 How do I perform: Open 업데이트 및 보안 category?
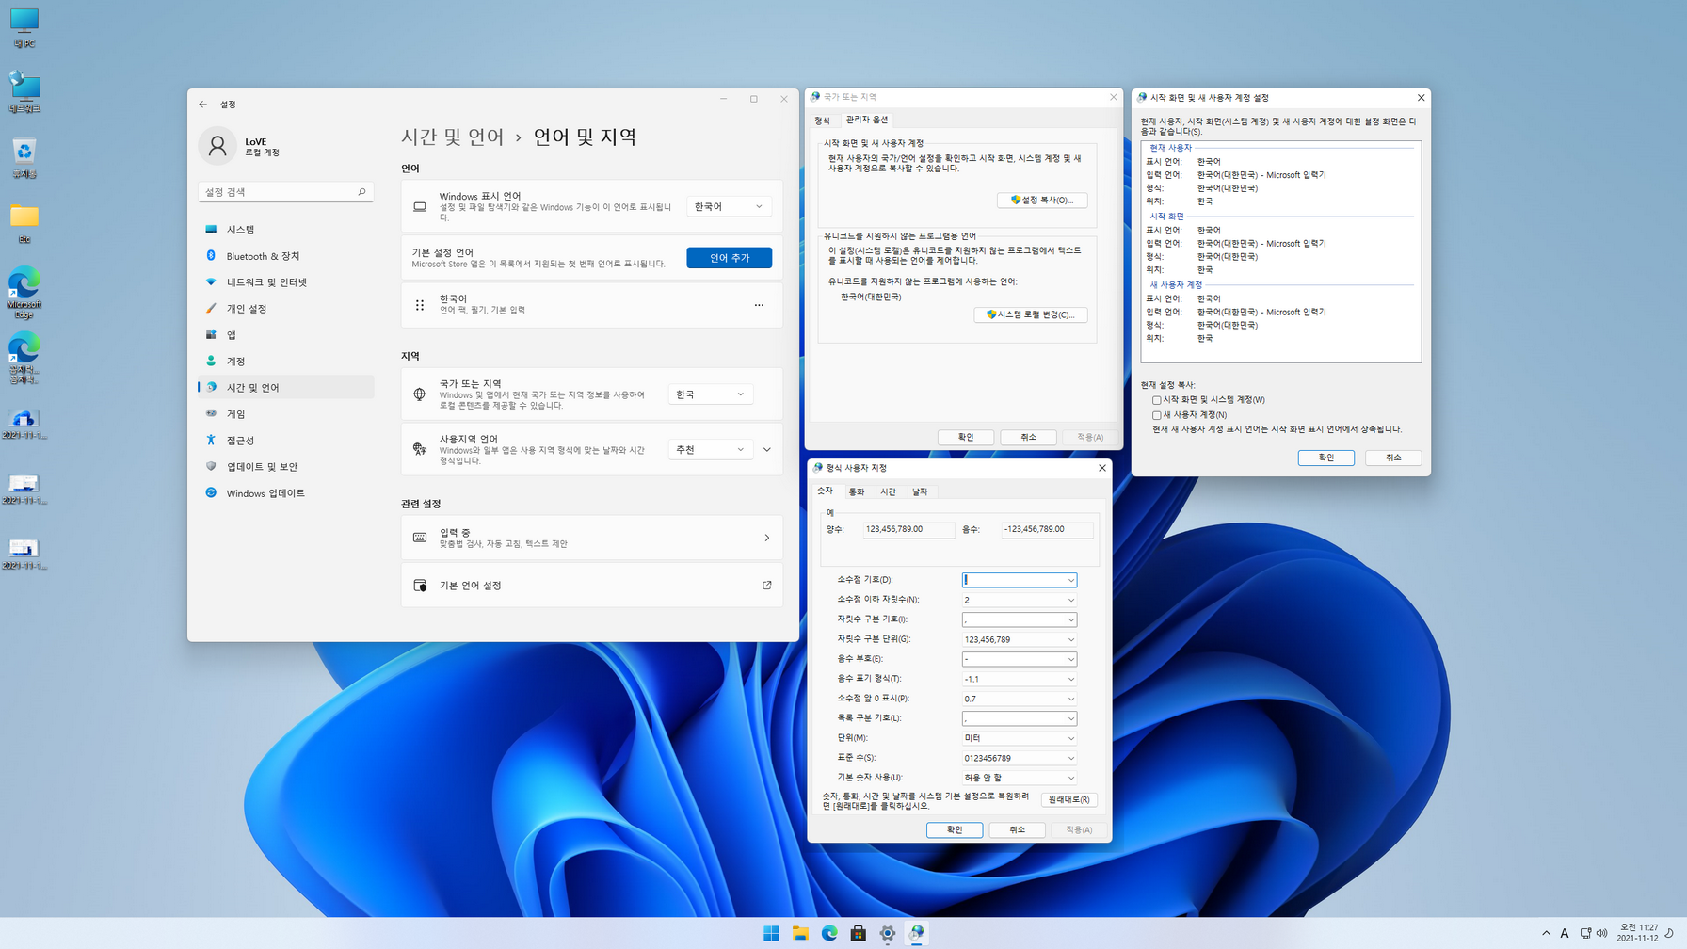[285, 467]
